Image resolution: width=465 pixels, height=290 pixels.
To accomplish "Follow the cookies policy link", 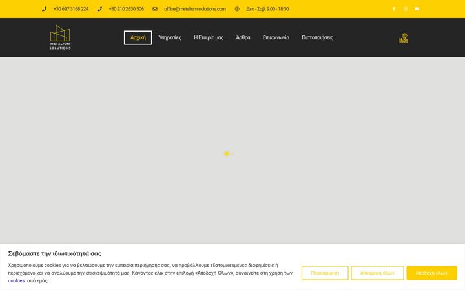I will 16,280.
